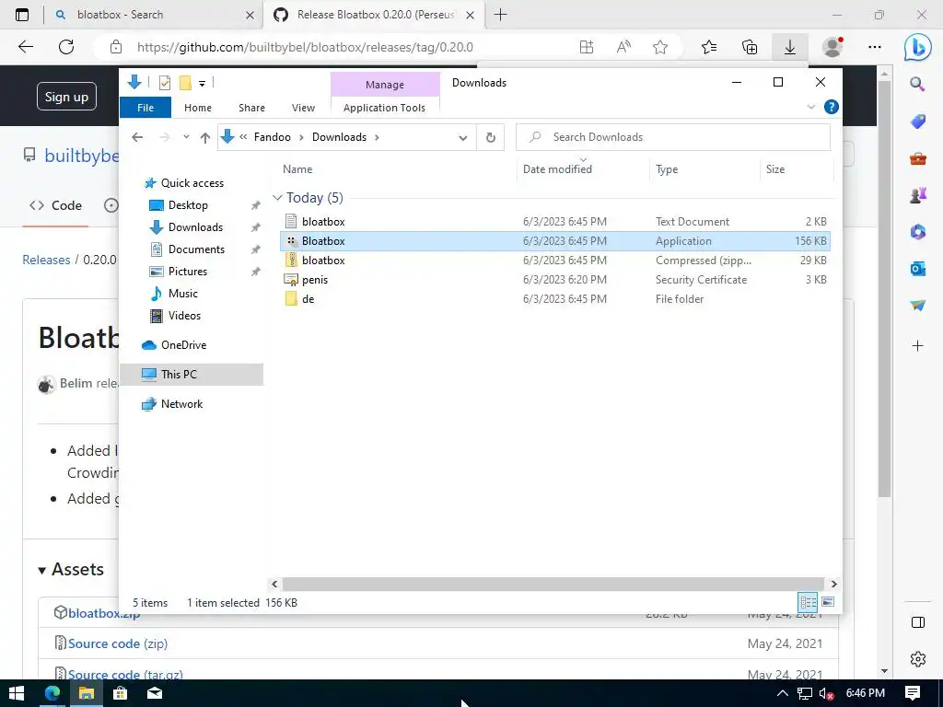This screenshot has height=707, width=943.
Task: Open Edge Settings and more menu
Action: [875, 47]
